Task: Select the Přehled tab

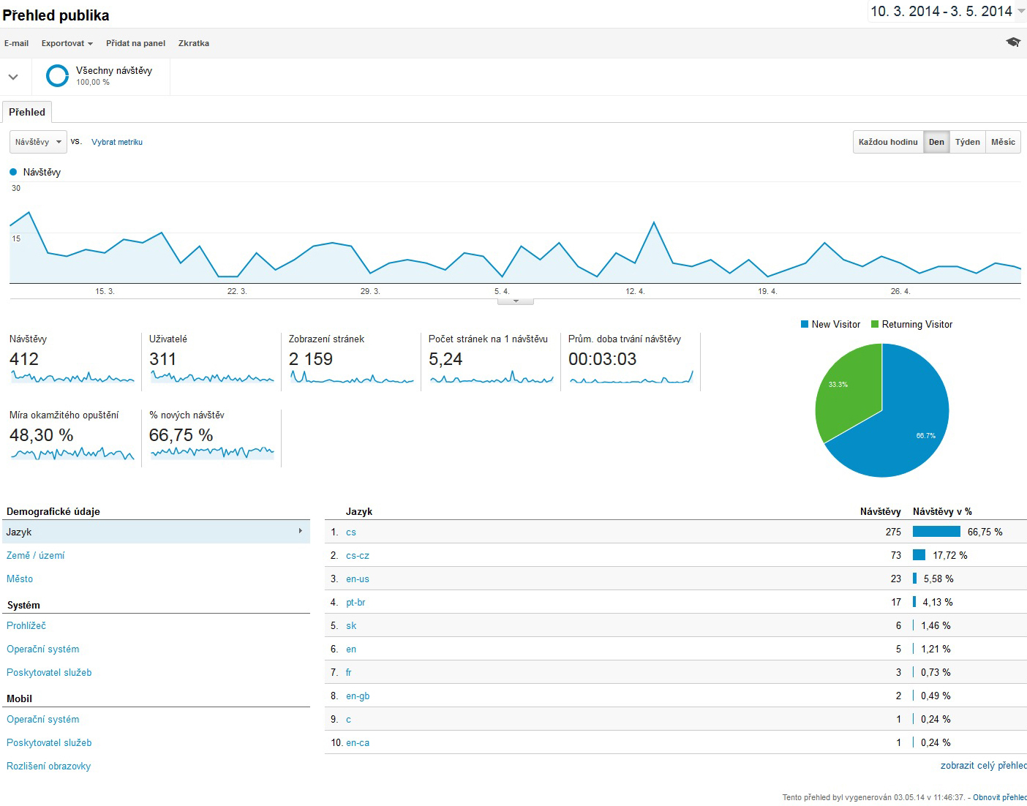Action: pos(27,112)
